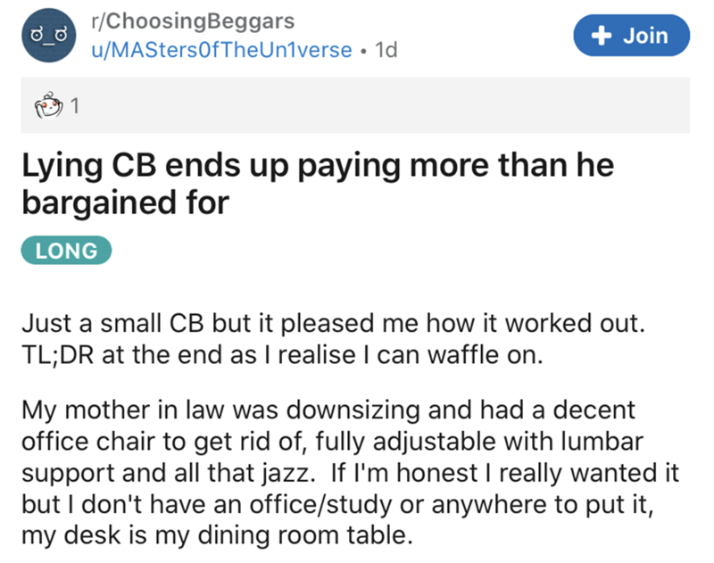Click the "1d" post timestamp
Viewport: 714px width, 563px height.
[387, 50]
